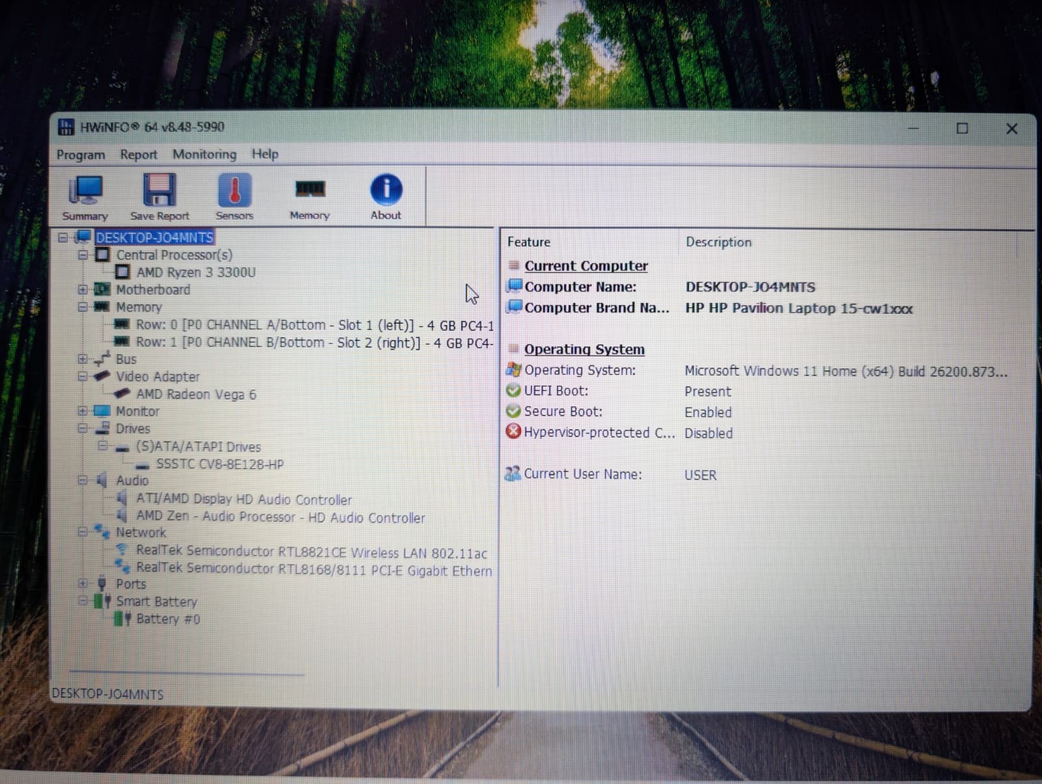
Task: Click the tree panel horizontal scrollbar
Action: click(x=187, y=673)
